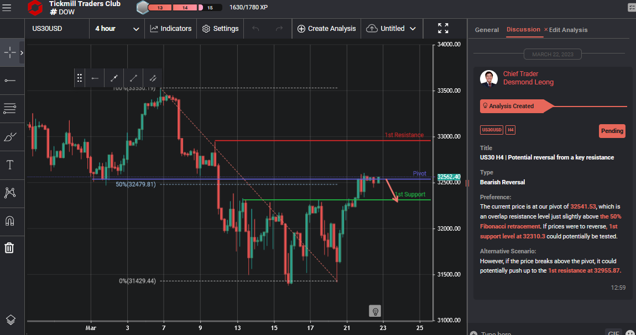Click the hexagon level badge icon

coord(143,7)
